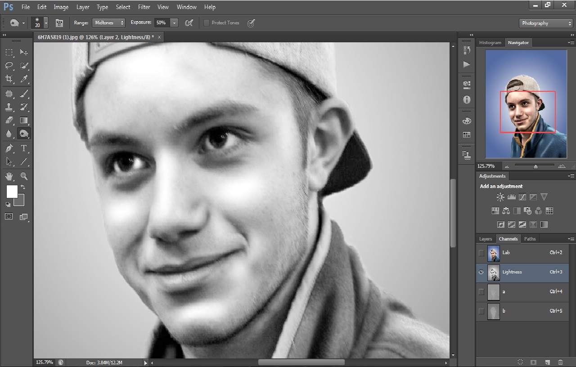Open the Filter menu
Screen dimensions: 576x367
tap(144, 7)
